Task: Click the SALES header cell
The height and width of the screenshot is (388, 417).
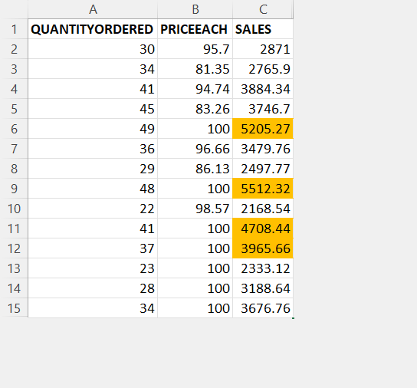Action: tap(263, 29)
